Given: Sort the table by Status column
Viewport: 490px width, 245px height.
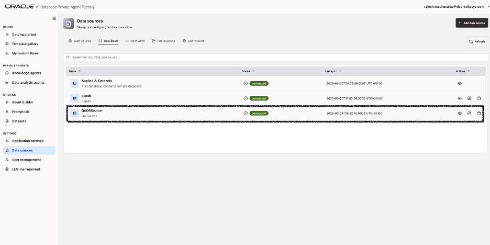Looking at the screenshot, I should (x=248, y=71).
